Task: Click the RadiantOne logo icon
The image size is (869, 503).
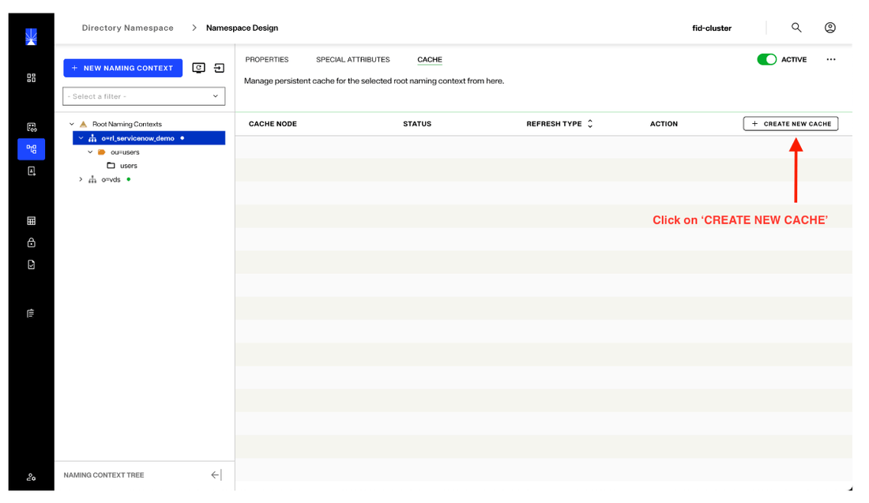Action: click(x=31, y=37)
